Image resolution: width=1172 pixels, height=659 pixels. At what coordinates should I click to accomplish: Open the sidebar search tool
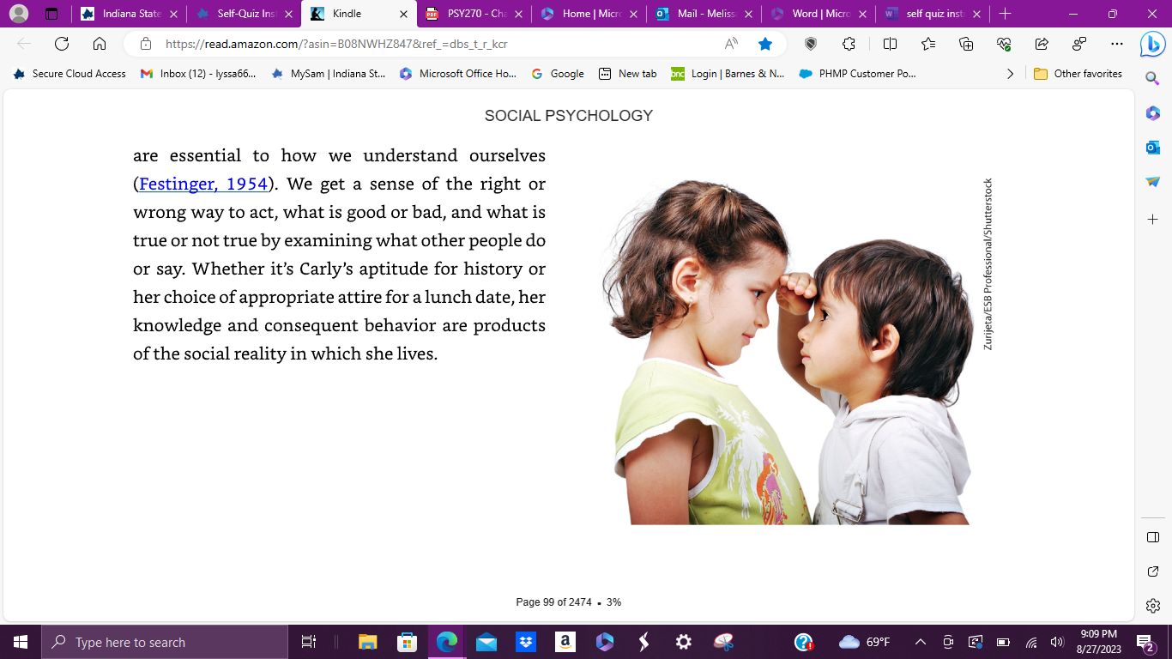[1153, 78]
